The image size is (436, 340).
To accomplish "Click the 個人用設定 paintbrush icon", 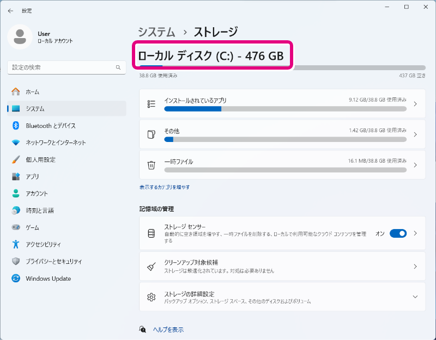I will pos(16,160).
